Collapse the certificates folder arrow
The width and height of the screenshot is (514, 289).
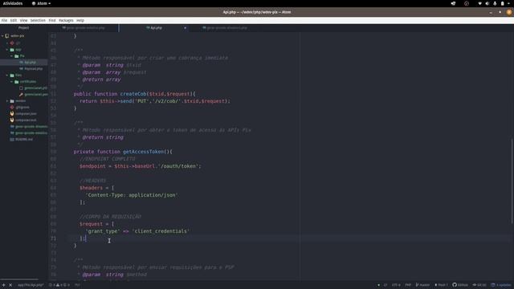(12, 82)
